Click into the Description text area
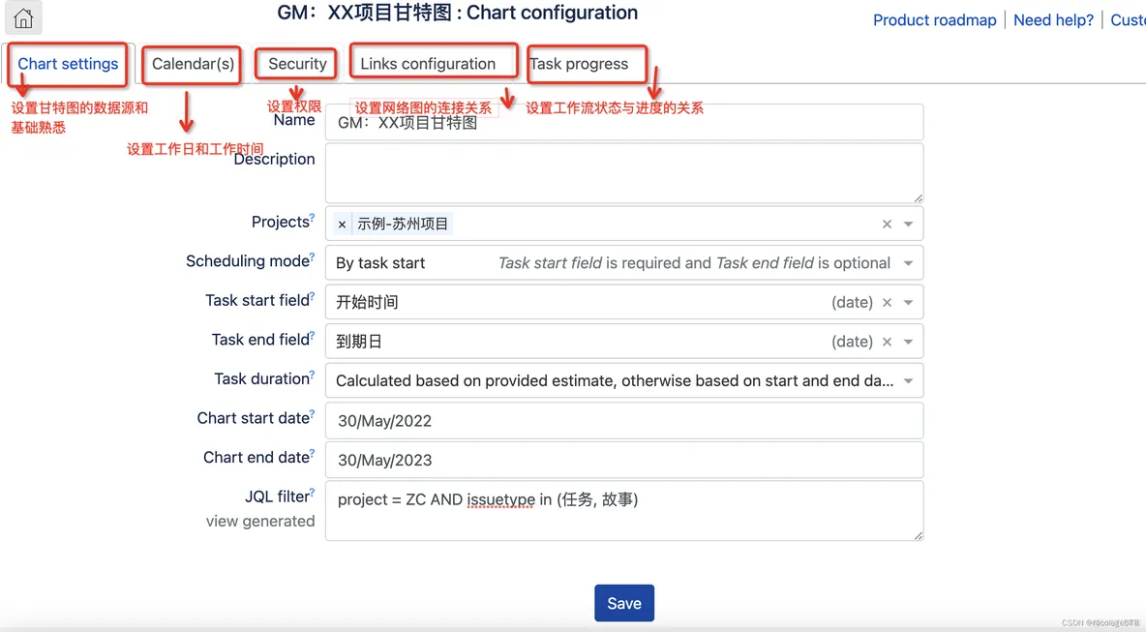1146x632 pixels. [x=624, y=173]
